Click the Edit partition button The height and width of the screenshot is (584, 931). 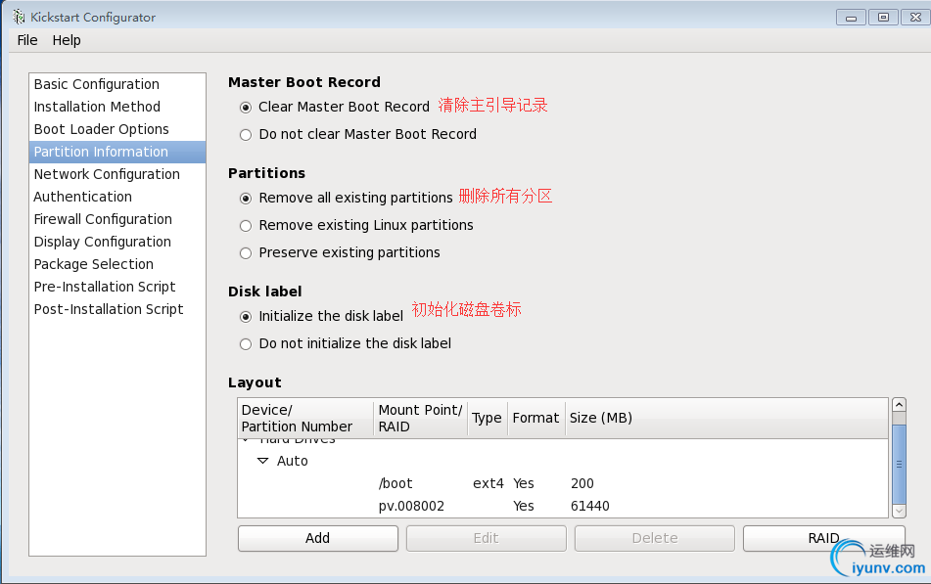click(x=487, y=538)
